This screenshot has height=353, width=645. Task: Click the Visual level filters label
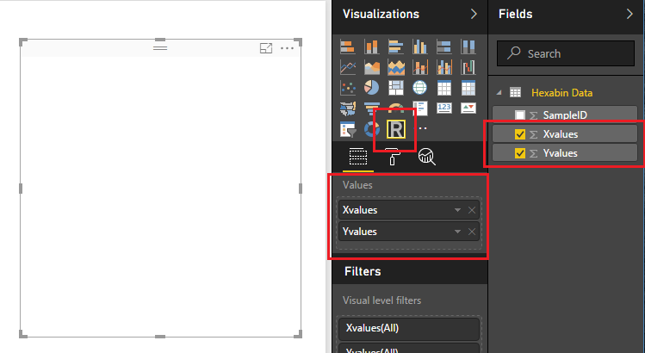(381, 300)
